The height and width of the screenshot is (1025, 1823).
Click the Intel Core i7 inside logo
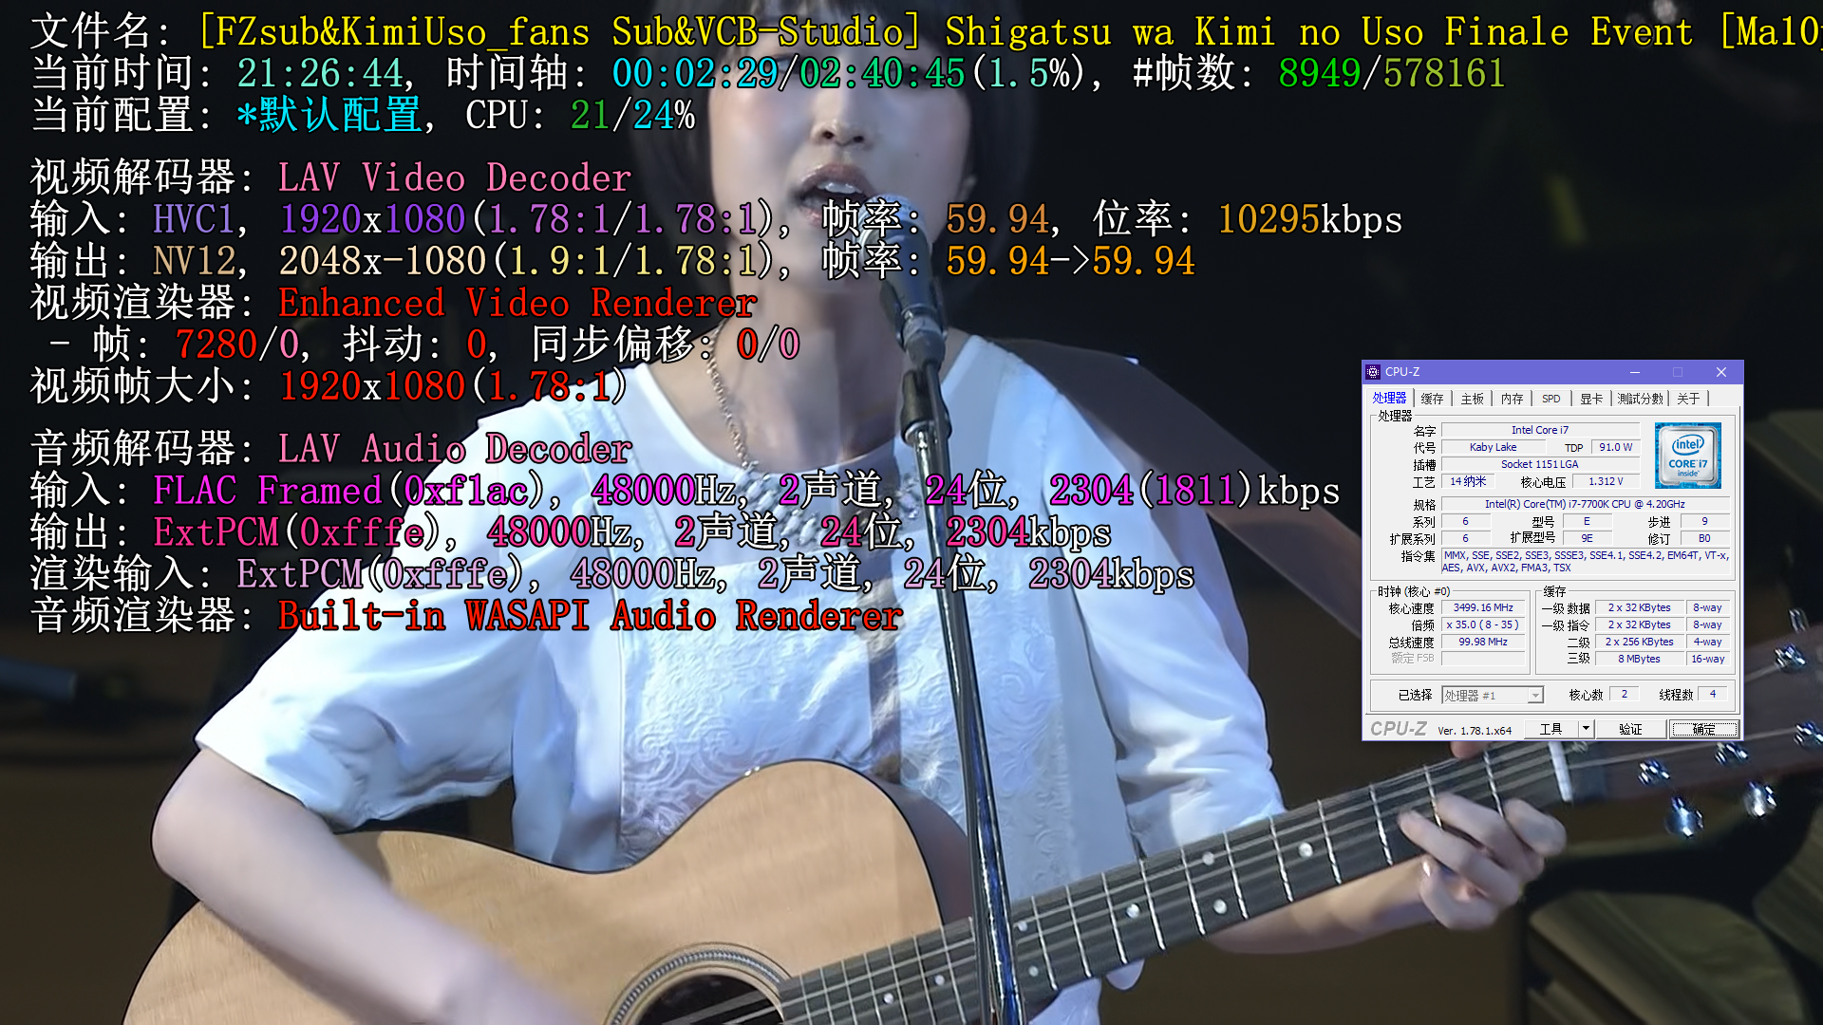coord(1687,456)
